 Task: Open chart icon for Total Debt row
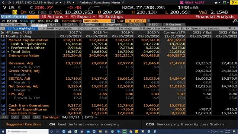3,52
